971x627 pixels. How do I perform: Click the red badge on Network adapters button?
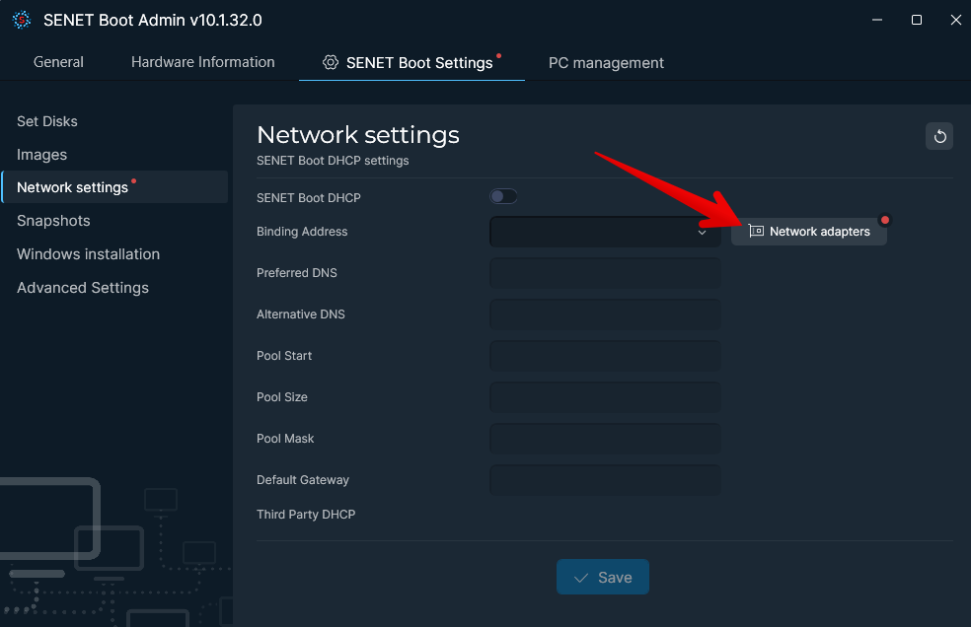885,219
